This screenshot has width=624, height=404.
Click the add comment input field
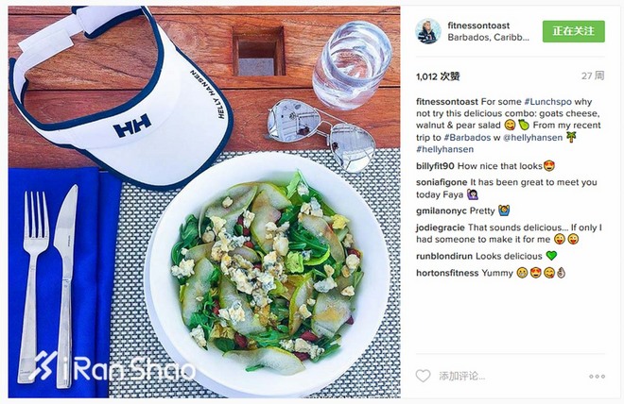click(506, 376)
